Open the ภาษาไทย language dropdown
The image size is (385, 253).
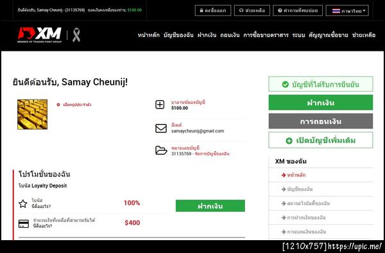[347, 10]
